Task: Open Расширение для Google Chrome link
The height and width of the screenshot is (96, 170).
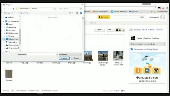Action: coord(146,49)
